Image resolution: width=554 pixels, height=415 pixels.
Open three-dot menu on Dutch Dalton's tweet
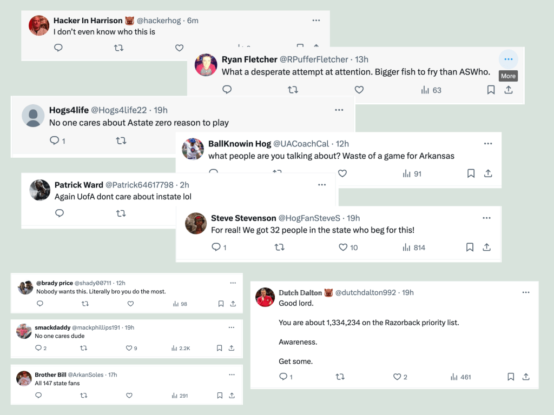(525, 292)
